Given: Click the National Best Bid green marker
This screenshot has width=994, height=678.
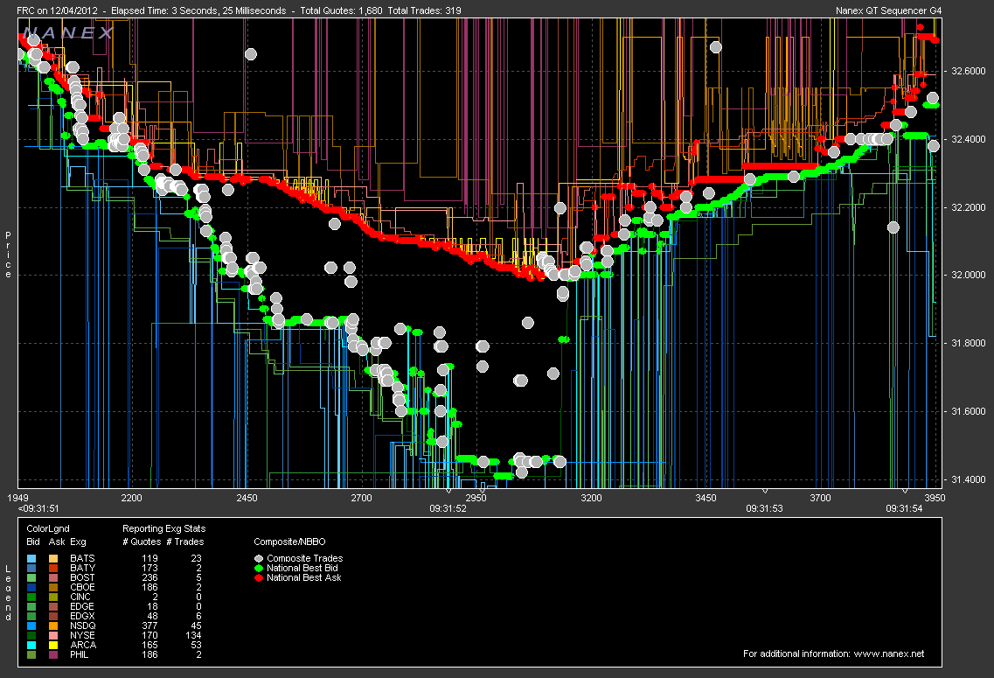Looking at the screenshot, I should 259,568.
